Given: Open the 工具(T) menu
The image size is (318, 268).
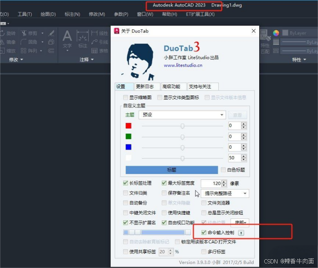Looking at the screenshot, I should click(x=25, y=14).
